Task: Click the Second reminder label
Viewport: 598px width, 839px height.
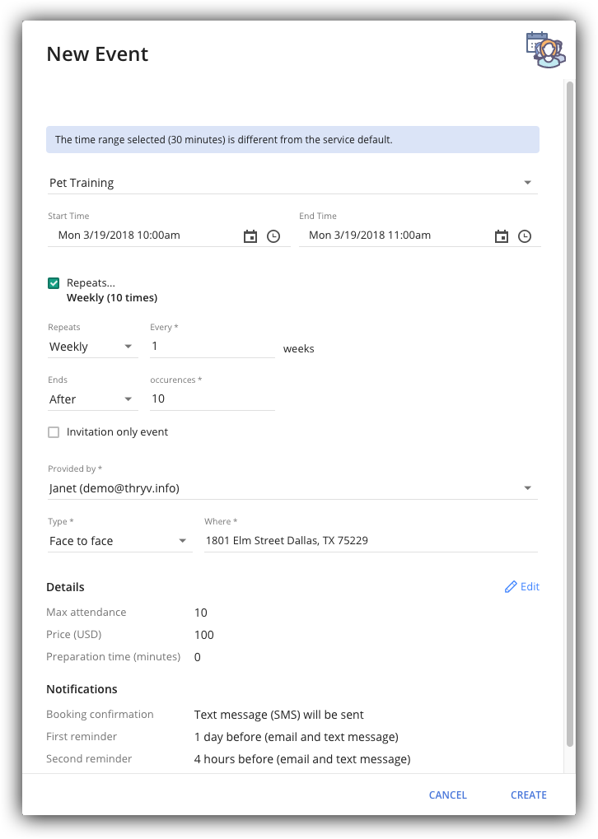Action: (x=89, y=759)
